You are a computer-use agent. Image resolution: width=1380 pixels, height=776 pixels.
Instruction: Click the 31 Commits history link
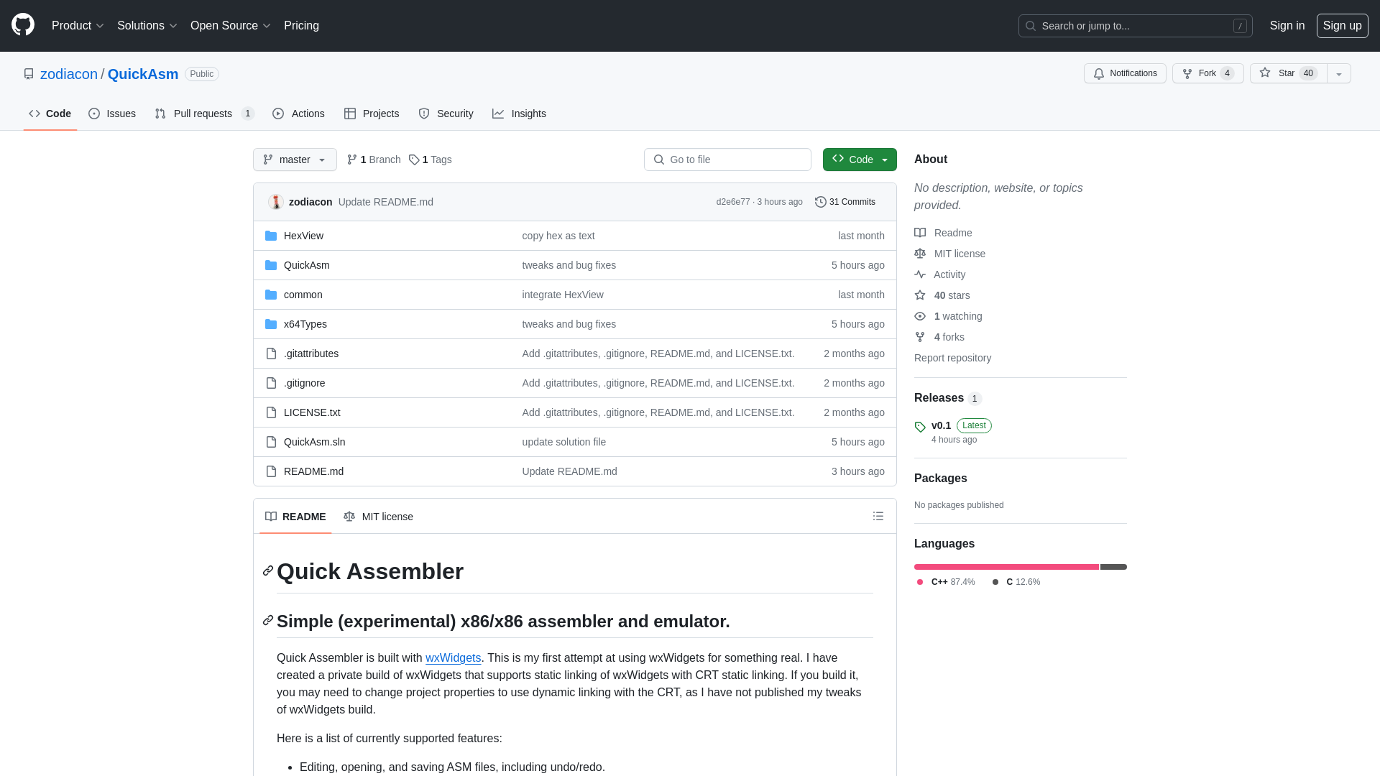point(845,201)
